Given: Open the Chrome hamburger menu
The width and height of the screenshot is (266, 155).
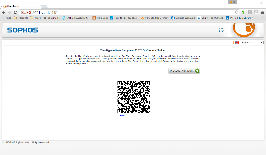Looking at the screenshot, I should click(262, 12).
